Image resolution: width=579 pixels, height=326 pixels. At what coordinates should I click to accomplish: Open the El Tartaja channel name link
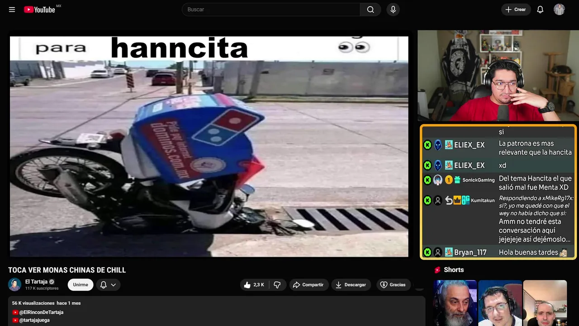click(36, 282)
